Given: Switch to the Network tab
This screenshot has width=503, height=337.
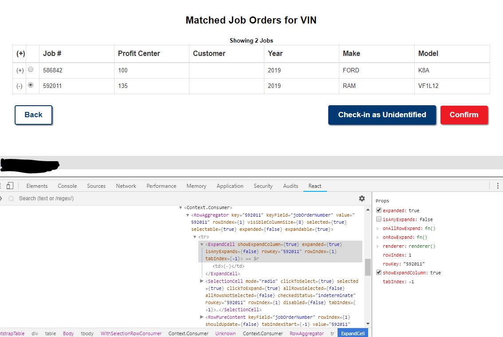Looking at the screenshot, I should pos(126,186).
